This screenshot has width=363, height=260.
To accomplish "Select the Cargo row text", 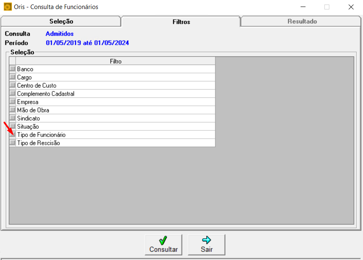I will (x=24, y=78).
